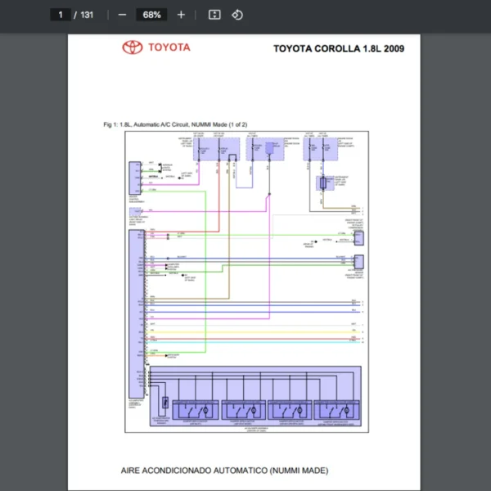Click the zoom out minus button
Viewport: 491px width, 491px height.
122,15
